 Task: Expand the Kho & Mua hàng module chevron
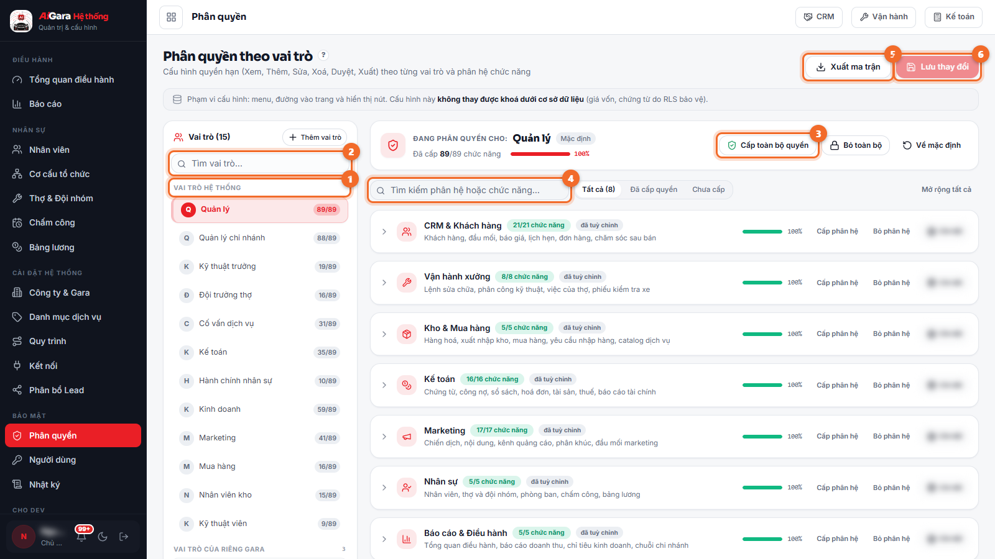pos(384,334)
